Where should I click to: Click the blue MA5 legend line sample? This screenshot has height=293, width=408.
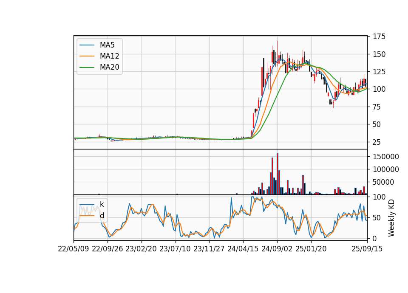coord(87,45)
